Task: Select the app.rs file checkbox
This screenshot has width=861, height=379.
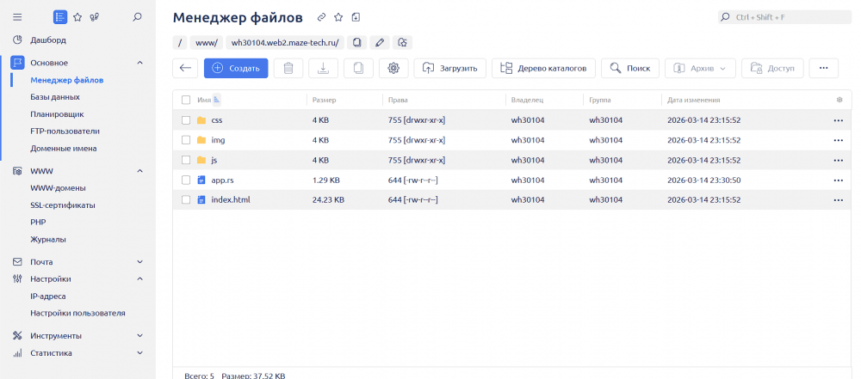Action: pos(186,180)
